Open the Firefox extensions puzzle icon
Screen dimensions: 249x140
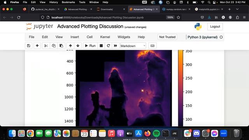click(237, 17)
